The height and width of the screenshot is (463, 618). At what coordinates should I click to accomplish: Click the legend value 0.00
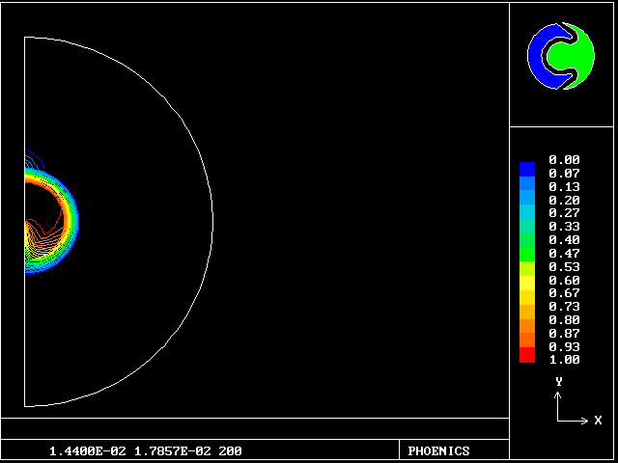(x=564, y=160)
